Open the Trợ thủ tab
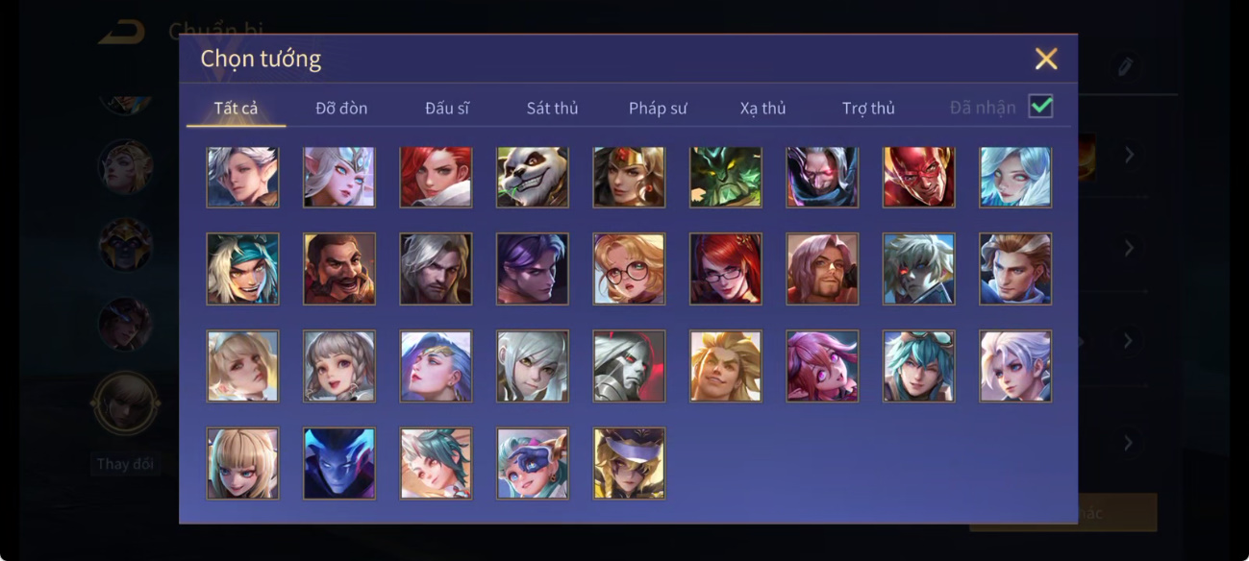 point(868,108)
